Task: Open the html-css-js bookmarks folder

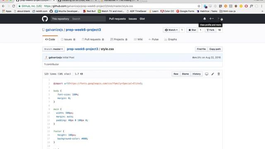Action: 227,11
